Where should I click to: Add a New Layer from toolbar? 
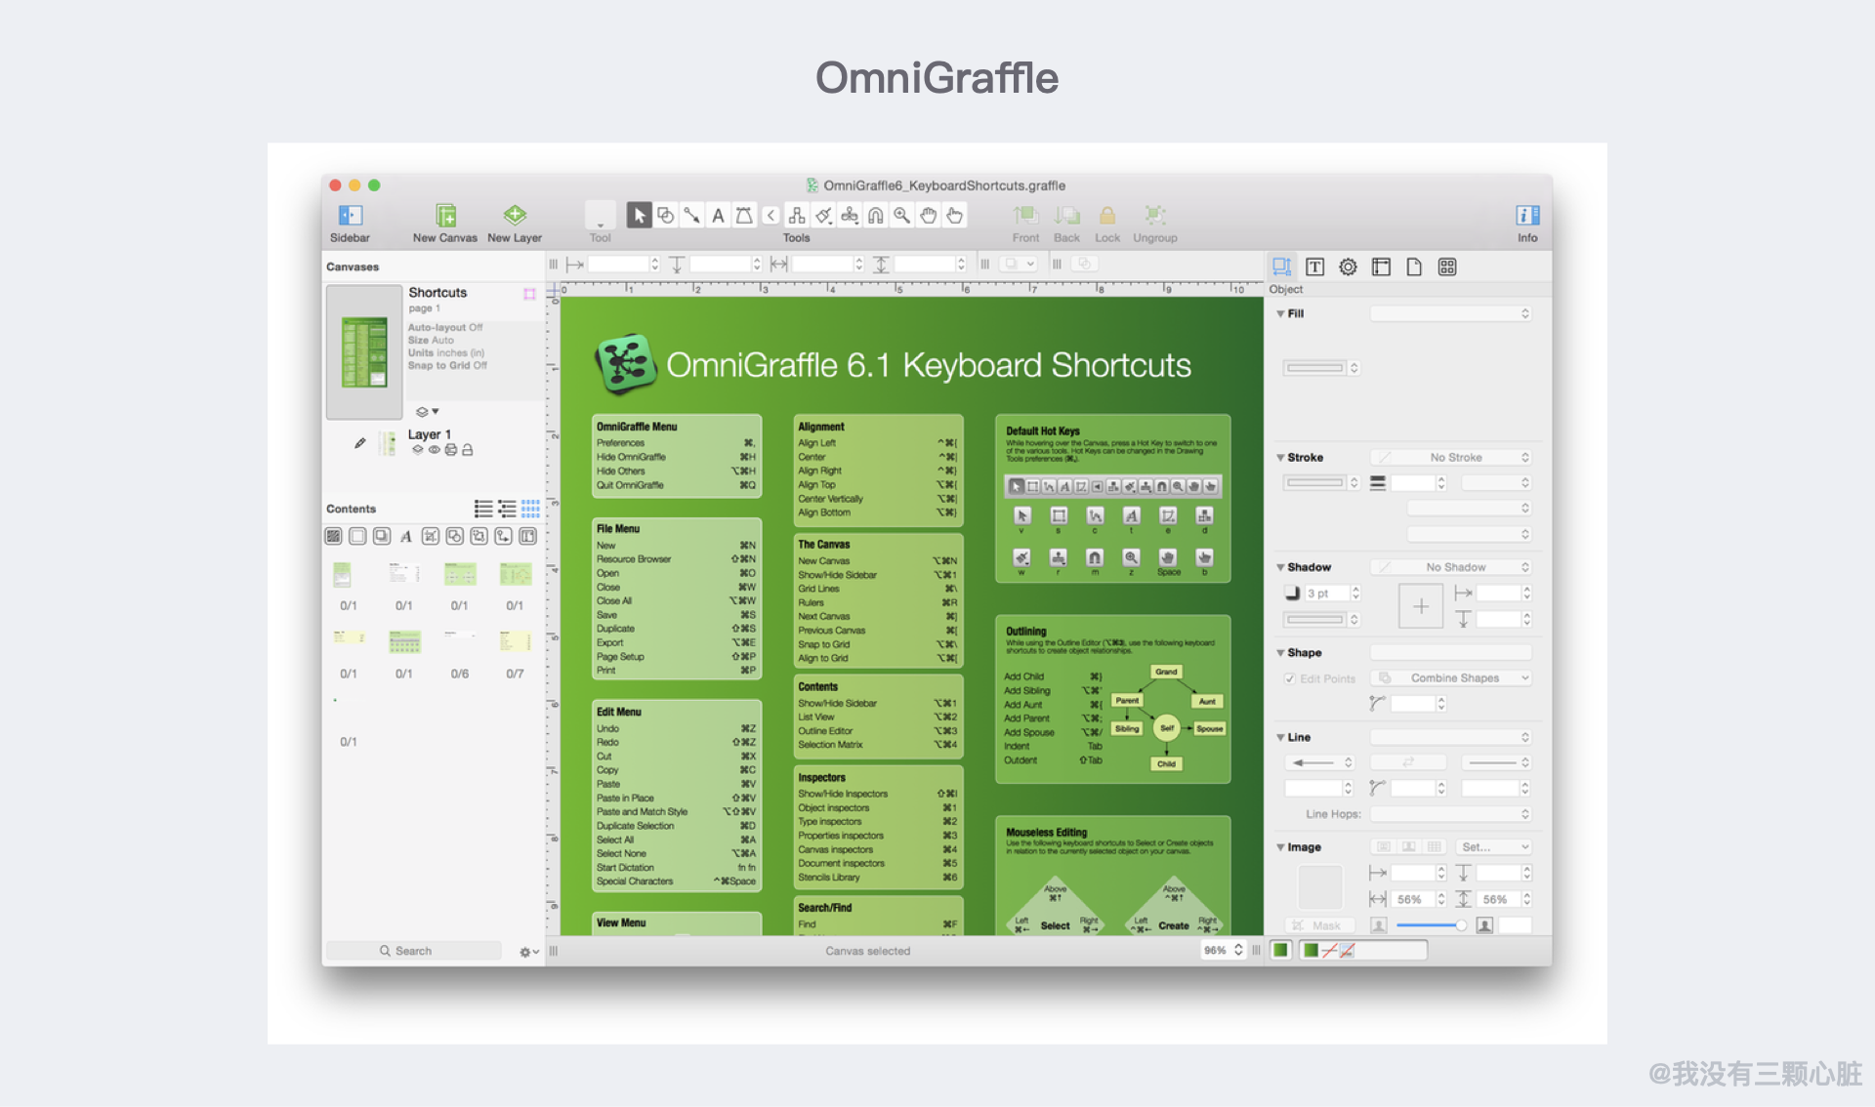pos(515,216)
